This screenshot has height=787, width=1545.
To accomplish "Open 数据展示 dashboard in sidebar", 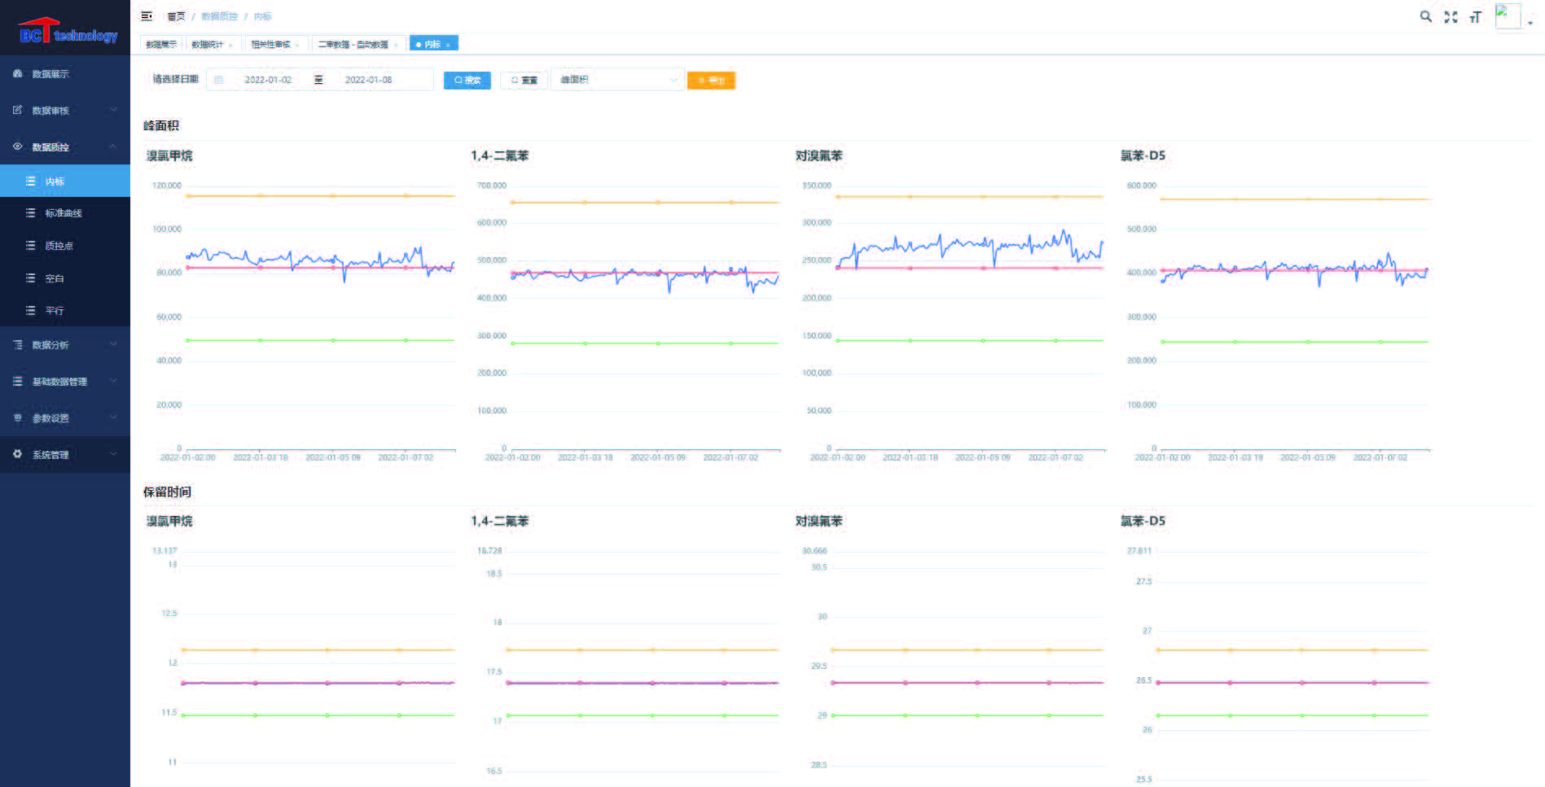I will [x=65, y=73].
